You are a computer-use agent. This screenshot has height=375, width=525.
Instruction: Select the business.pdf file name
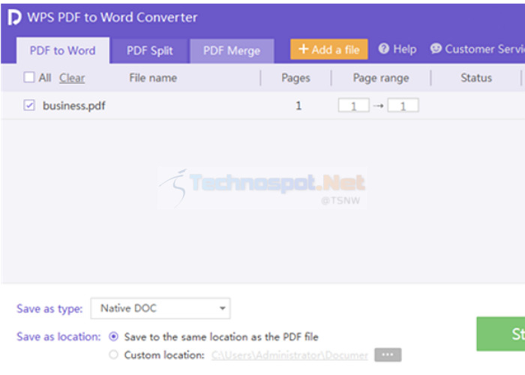tap(74, 106)
